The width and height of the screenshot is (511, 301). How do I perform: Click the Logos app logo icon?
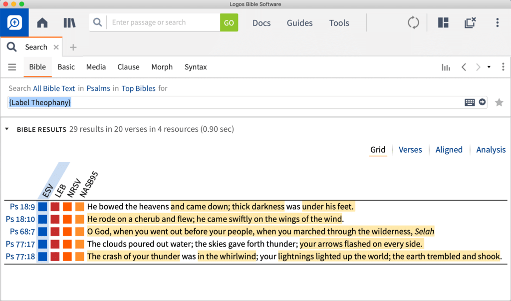(x=14, y=22)
